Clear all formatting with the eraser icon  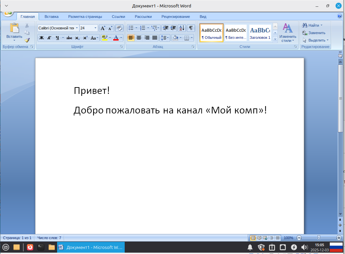119,28
